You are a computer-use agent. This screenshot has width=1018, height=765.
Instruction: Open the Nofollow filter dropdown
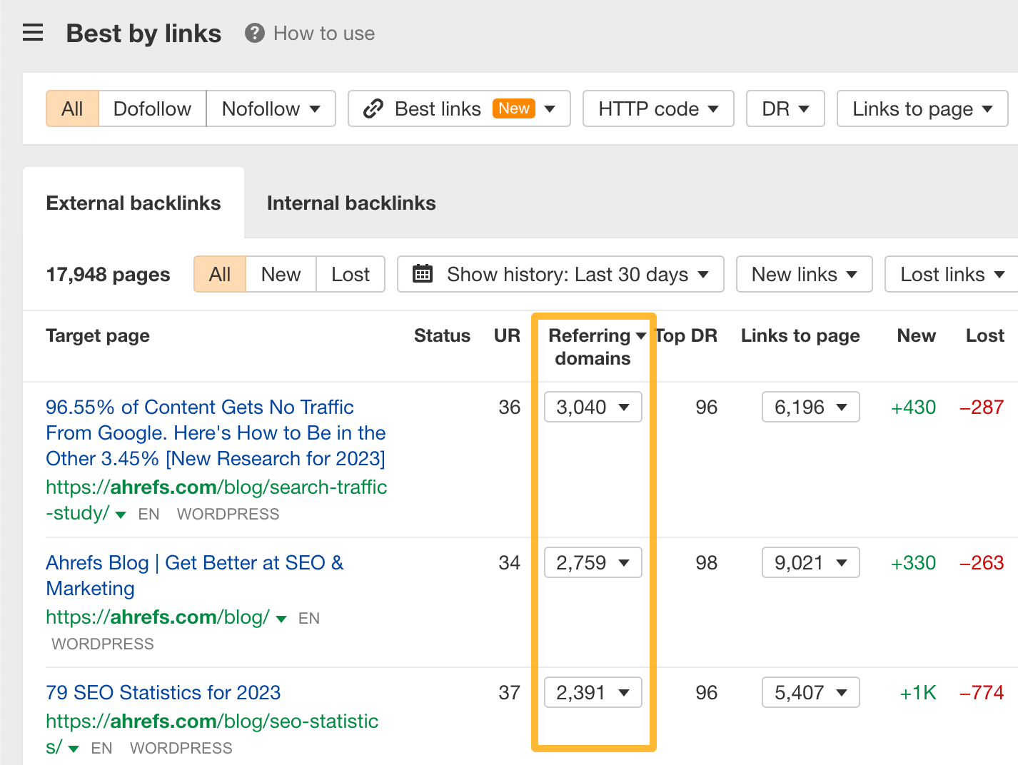(271, 108)
